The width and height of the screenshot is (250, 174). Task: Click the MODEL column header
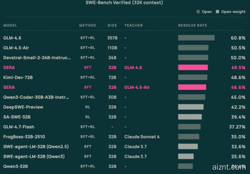pos(10,25)
